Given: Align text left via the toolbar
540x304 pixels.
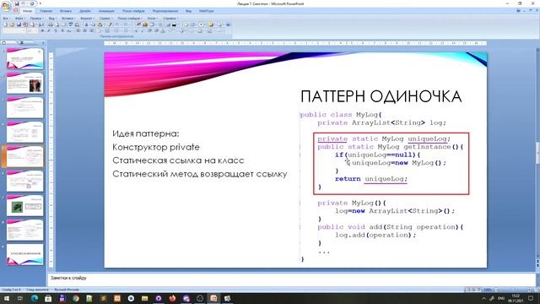Looking at the screenshot, I should pos(78,30).
